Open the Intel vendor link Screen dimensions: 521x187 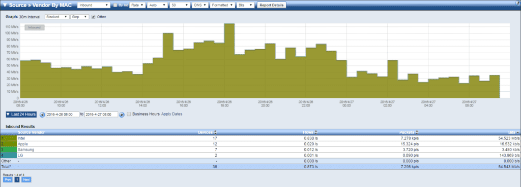pyautogui.click(x=21, y=138)
